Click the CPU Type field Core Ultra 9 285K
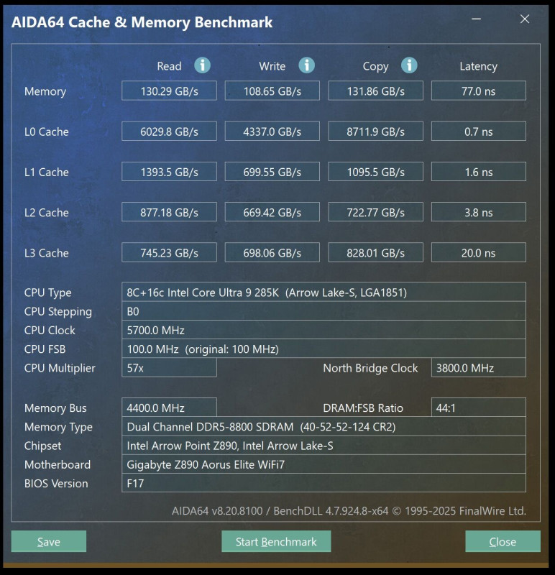The height and width of the screenshot is (575, 555). pos(324,293)
